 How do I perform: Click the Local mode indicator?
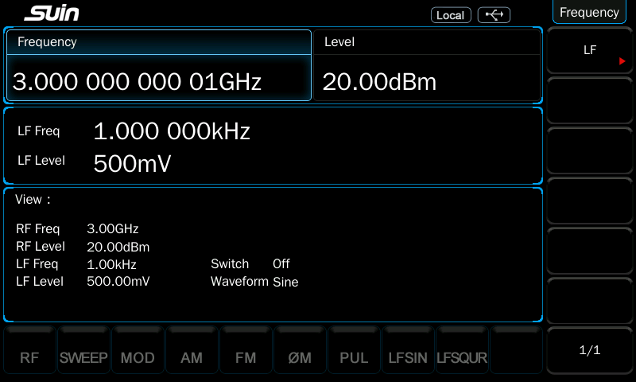click(x=451, y=15)
